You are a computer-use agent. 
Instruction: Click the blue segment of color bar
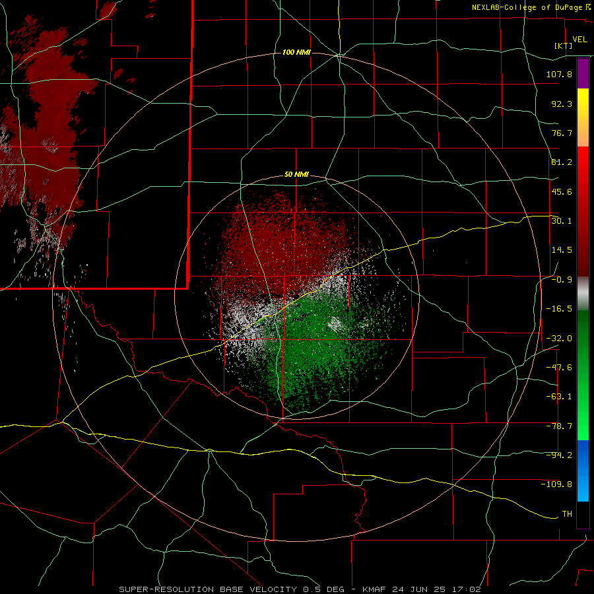point(583,471)
